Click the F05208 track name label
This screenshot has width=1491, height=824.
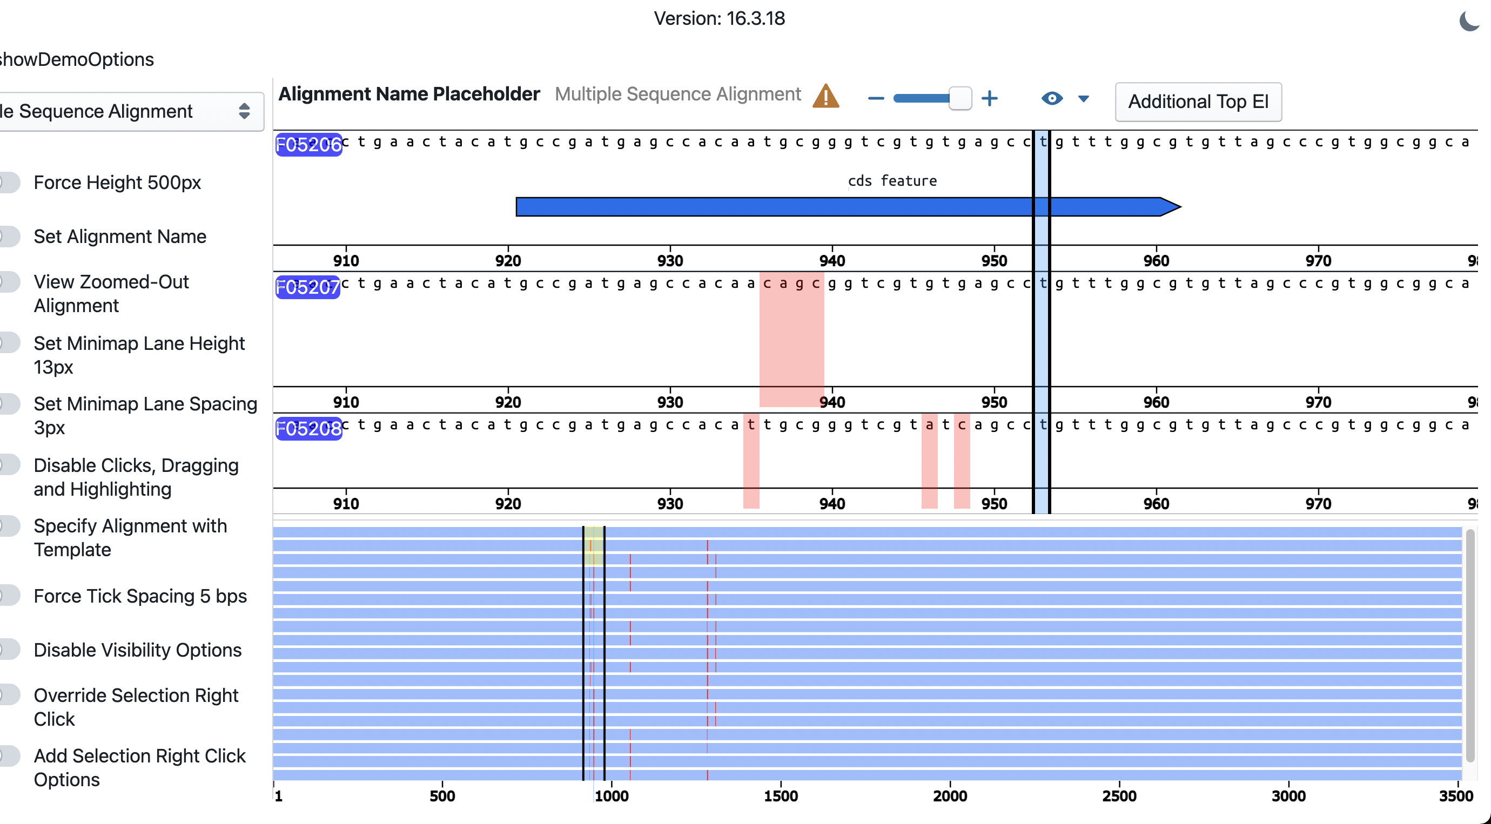tap(308, 429)
